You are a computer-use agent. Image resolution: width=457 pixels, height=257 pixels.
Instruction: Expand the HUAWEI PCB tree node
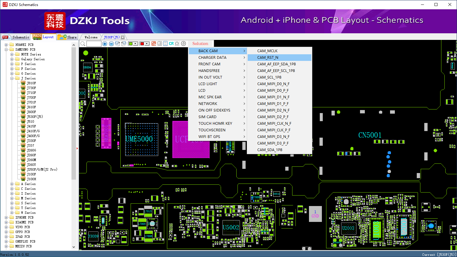click(6, 45)
